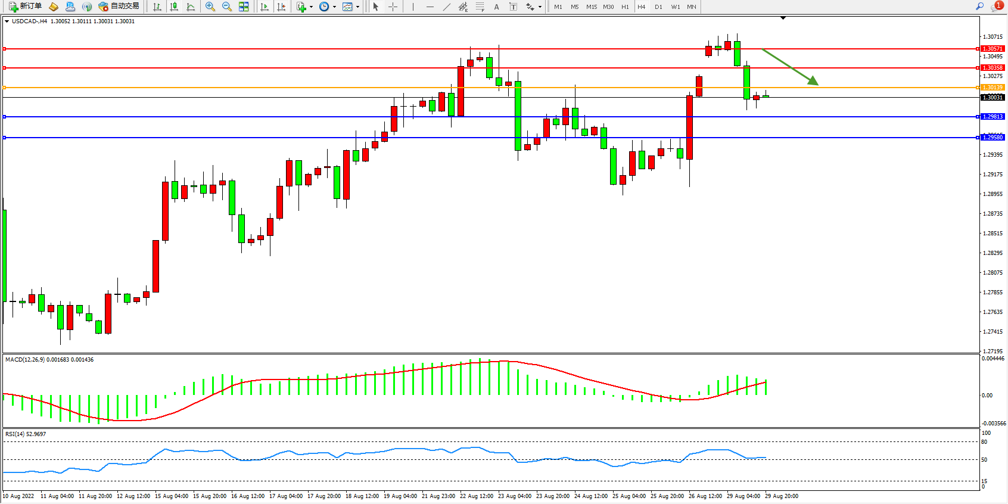Select the crosshair tool

point(393,7)
